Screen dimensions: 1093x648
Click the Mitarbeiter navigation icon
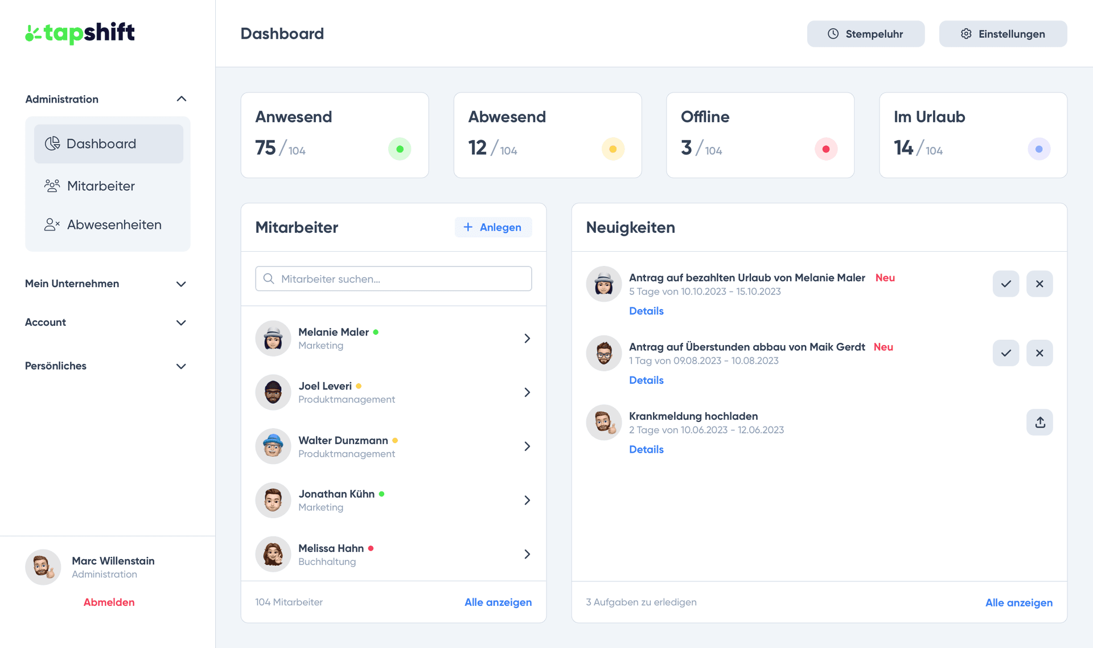(52, 185)
